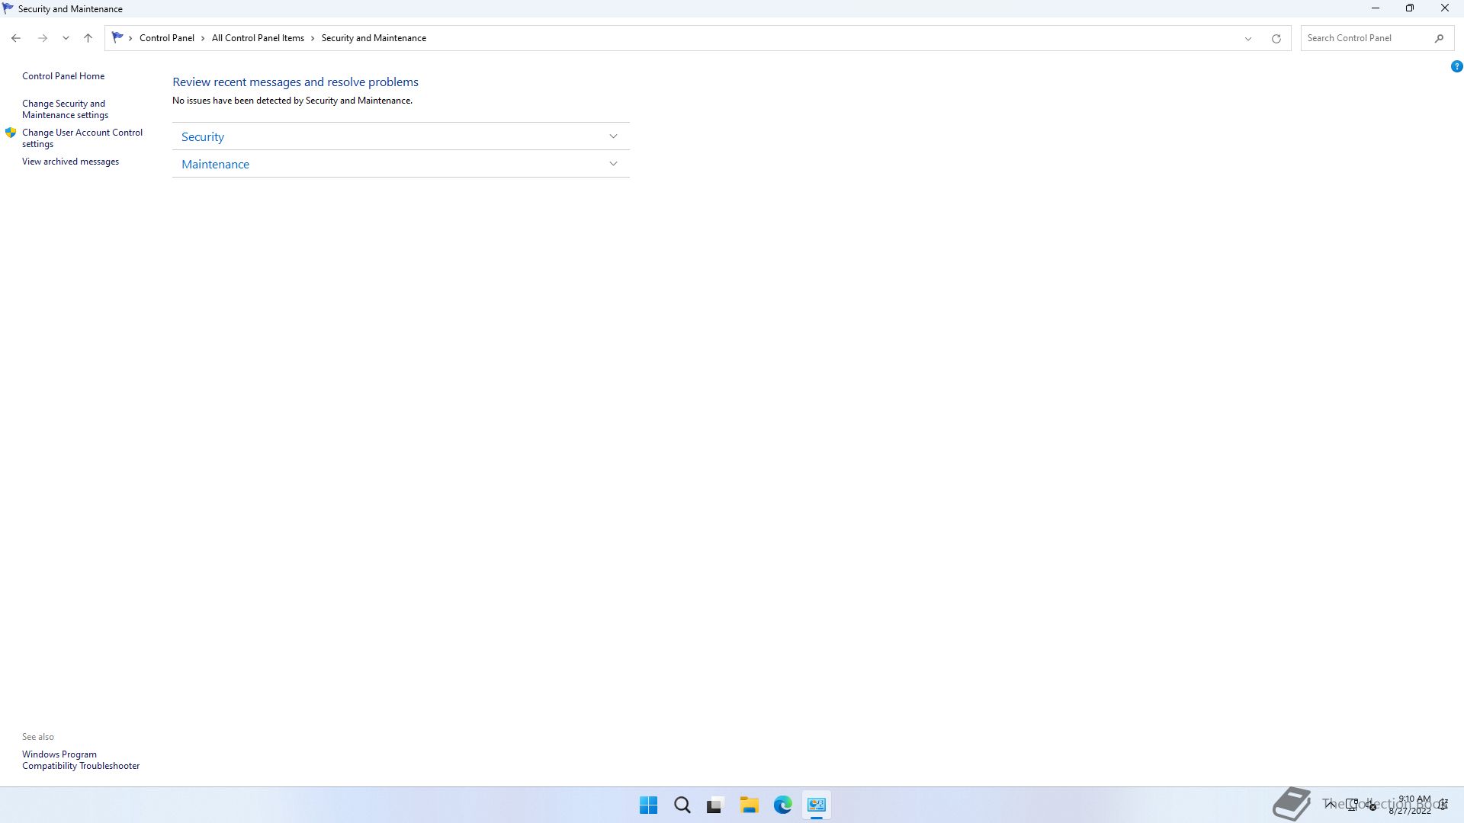Open recent locations dropdown arrow
Image resolution: width=1464 pixels, height=823 pixels.
point(66,38)
